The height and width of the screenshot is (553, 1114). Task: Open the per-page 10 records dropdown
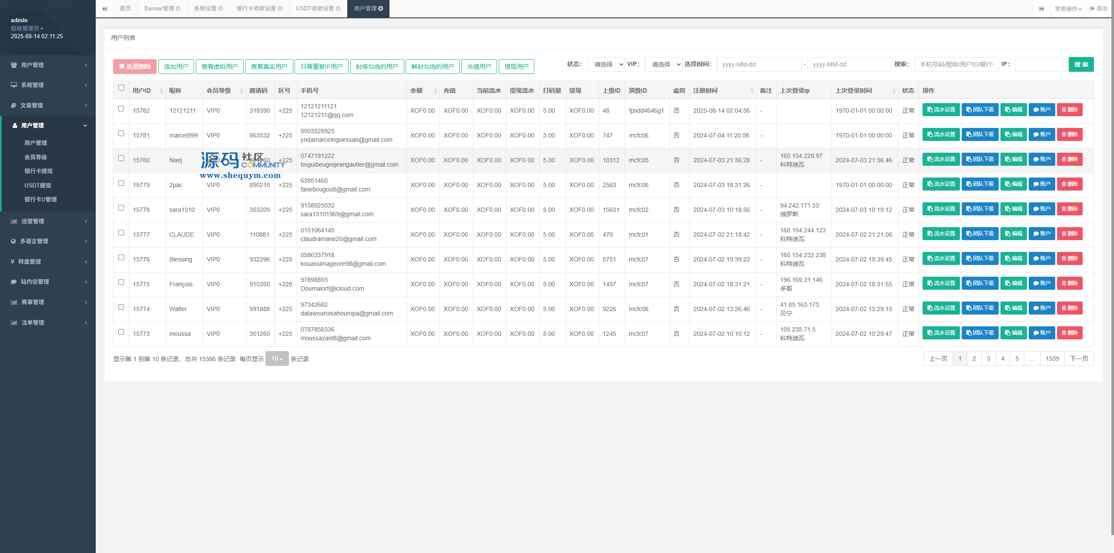click(x=277, y=359)
